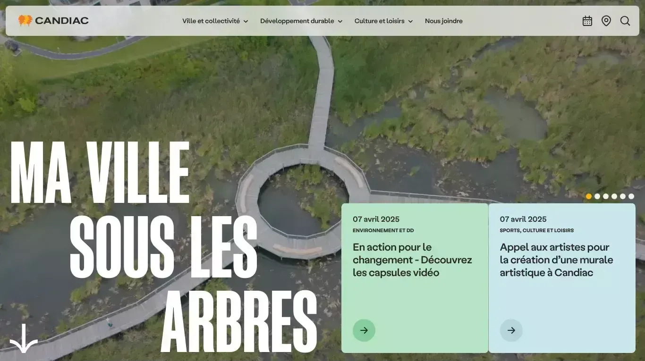Select the third carousel dot

coord(606,196)
